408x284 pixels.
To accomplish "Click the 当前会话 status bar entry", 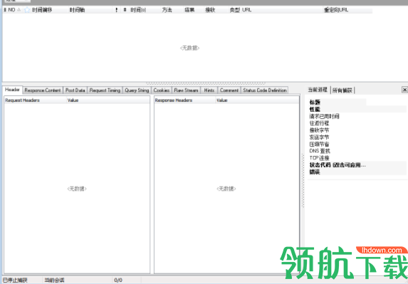I will point(54,280).
